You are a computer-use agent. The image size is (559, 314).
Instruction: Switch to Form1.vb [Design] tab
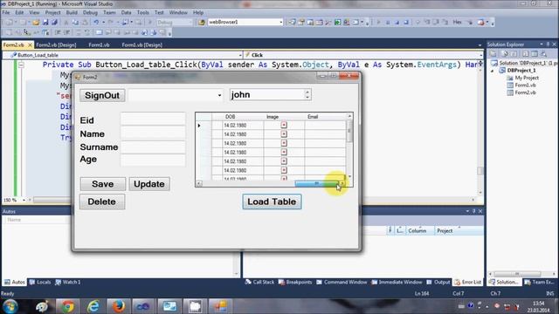141,44
